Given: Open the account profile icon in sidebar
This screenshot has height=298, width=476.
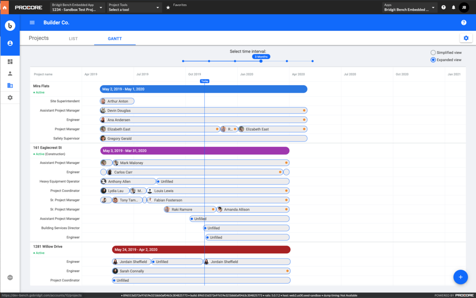Looking at the screenshot, I should coord(10,43).
